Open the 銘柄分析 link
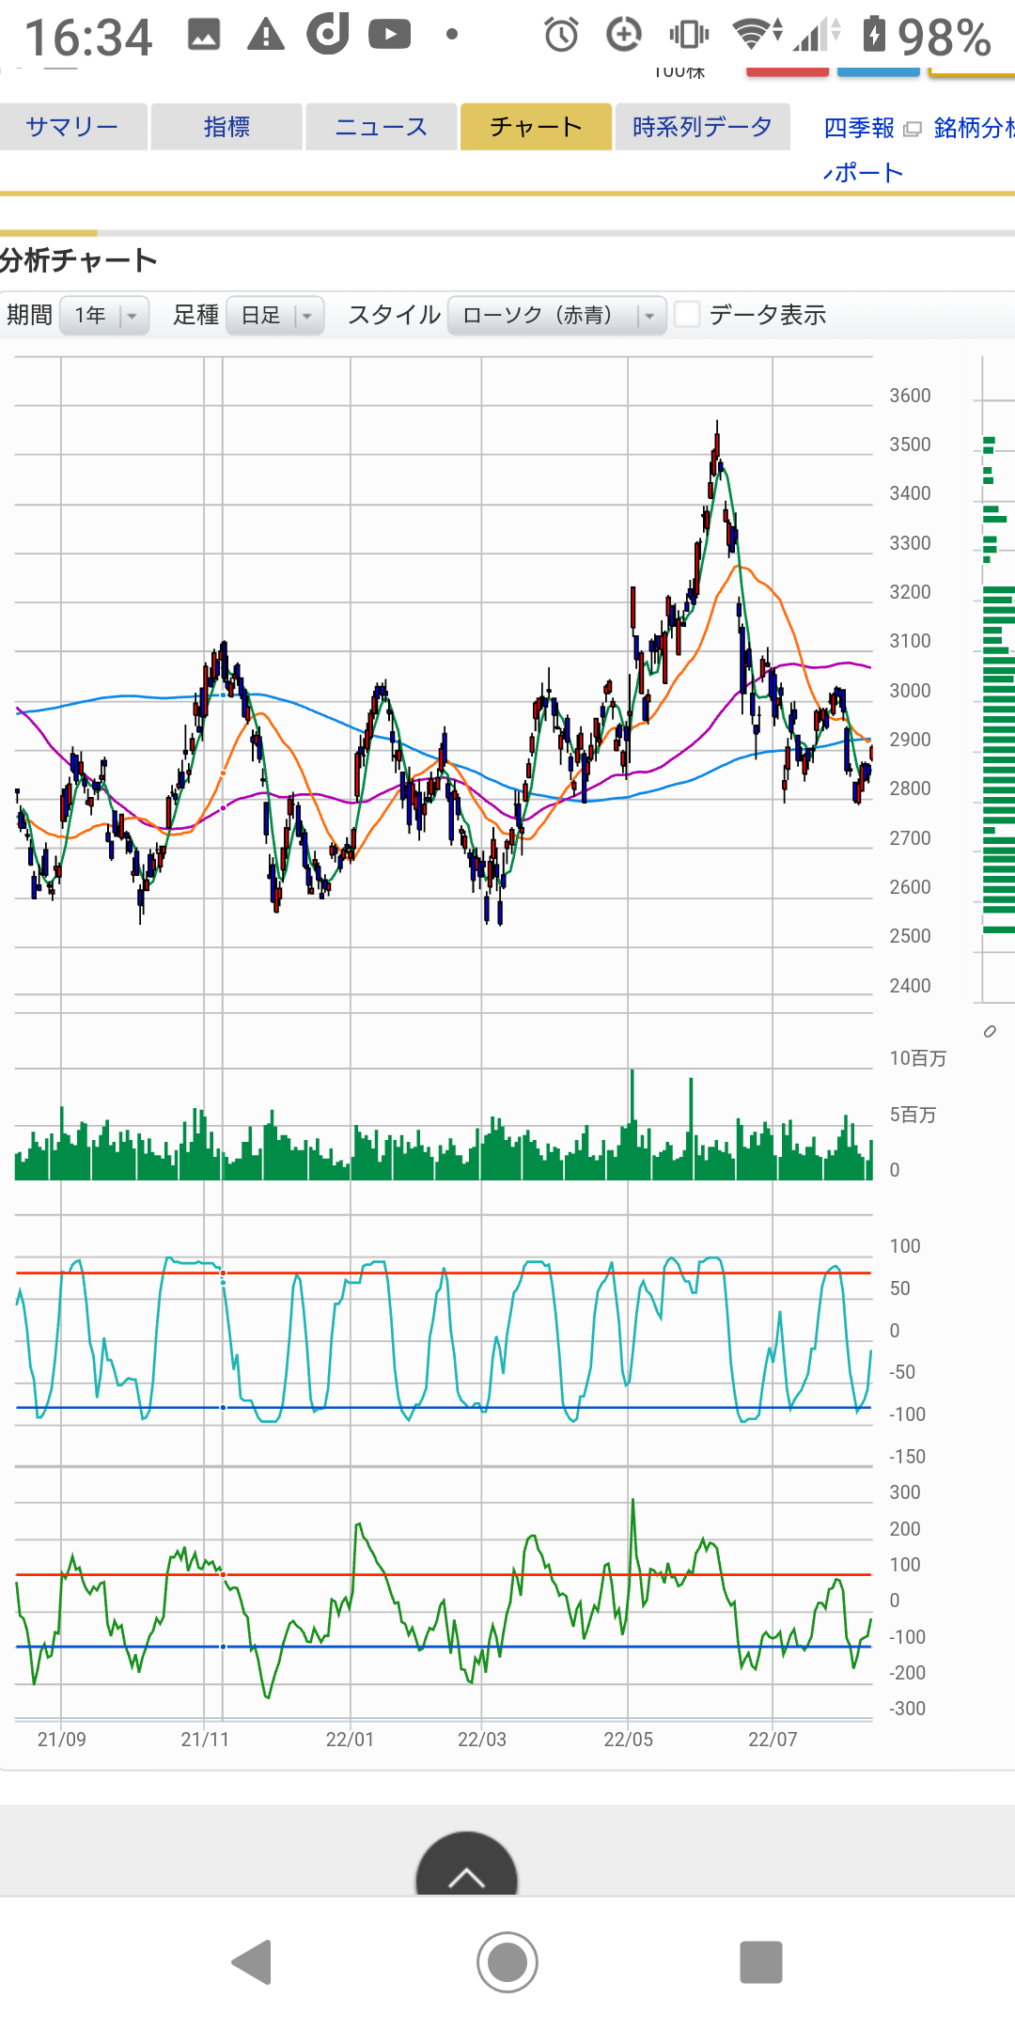Image resolution: width=1015 pixels, height=2030 pixels. [x=974, y=128]
